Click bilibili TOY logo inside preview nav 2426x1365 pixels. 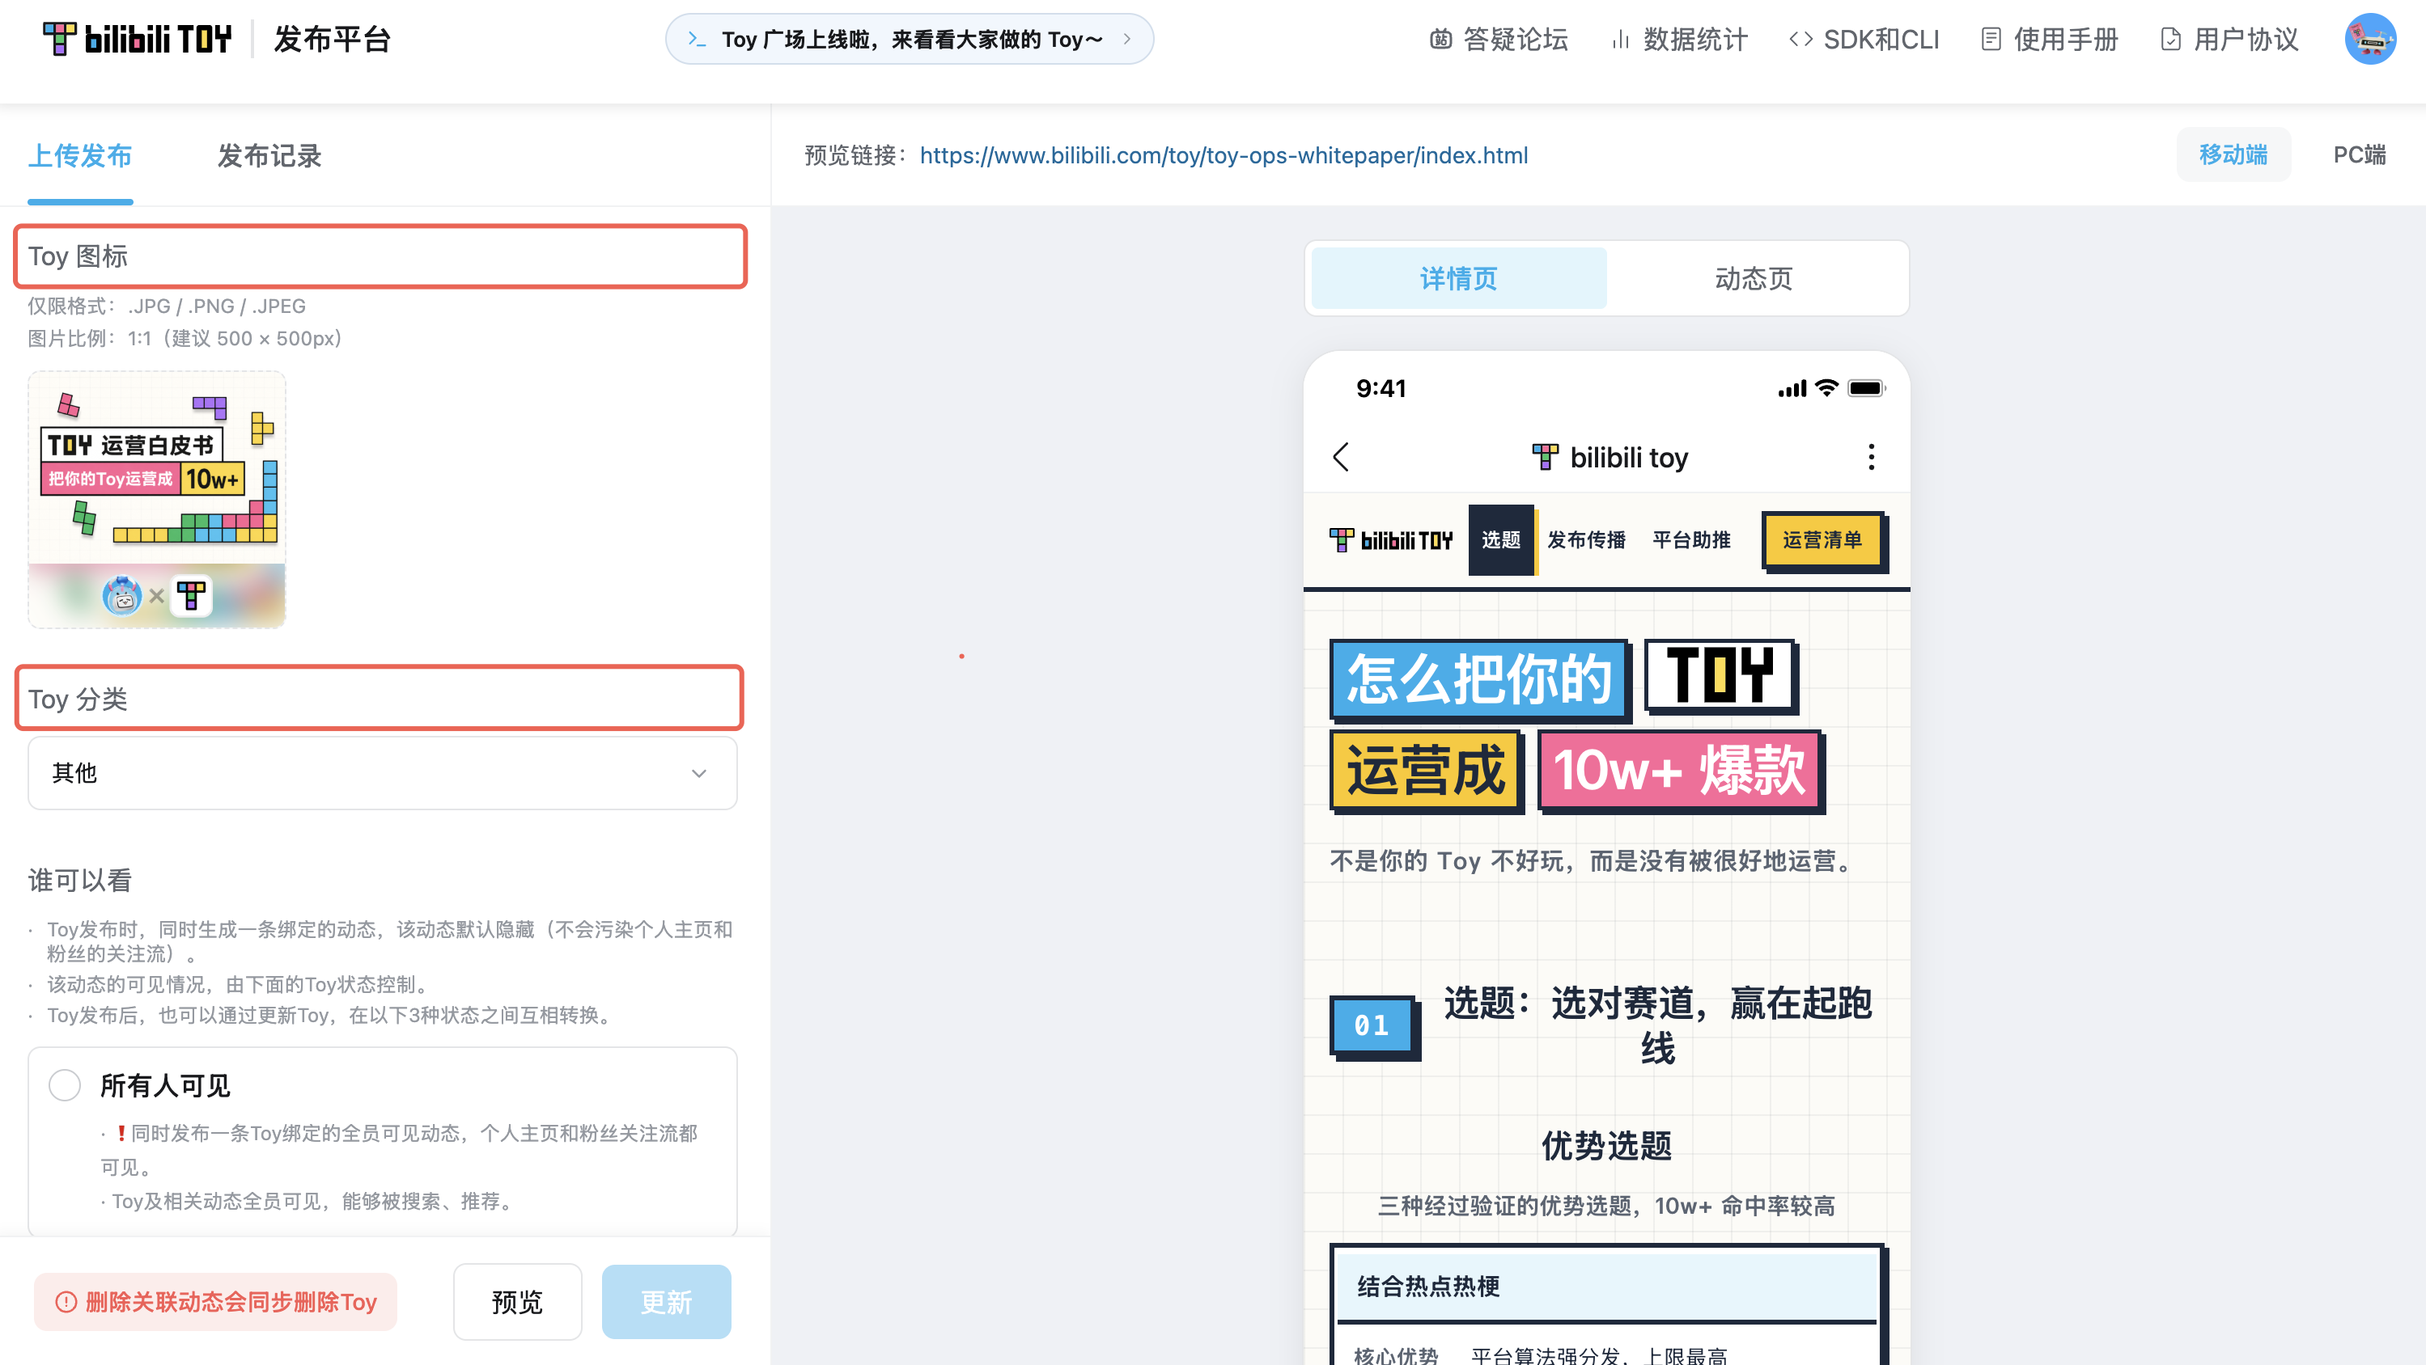(1391, 539)
